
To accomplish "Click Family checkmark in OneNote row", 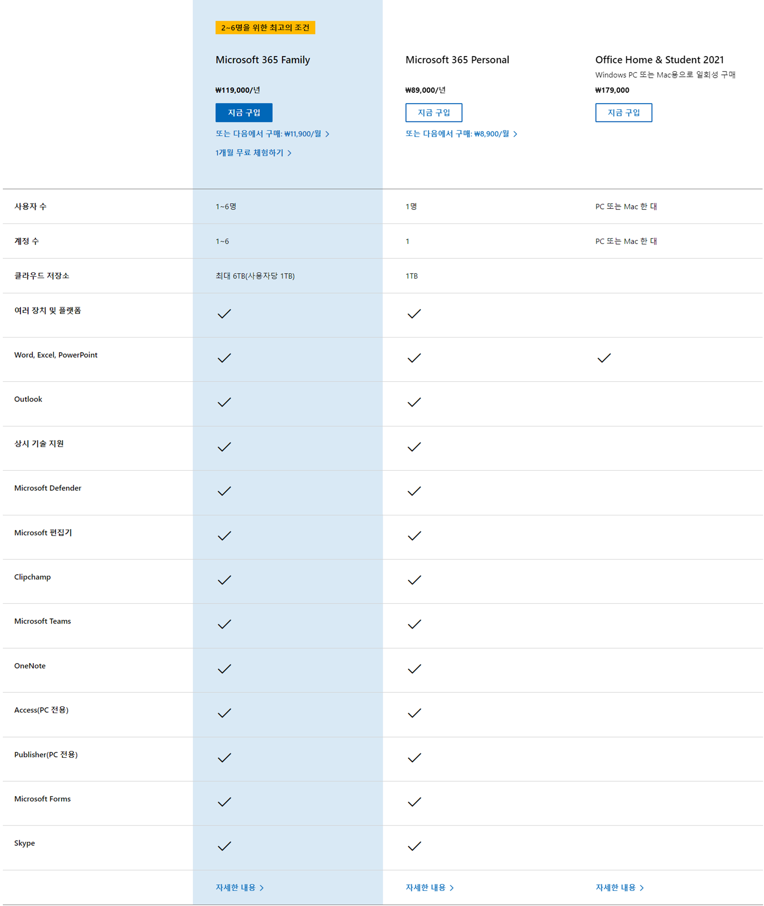I will pos(224,669).
